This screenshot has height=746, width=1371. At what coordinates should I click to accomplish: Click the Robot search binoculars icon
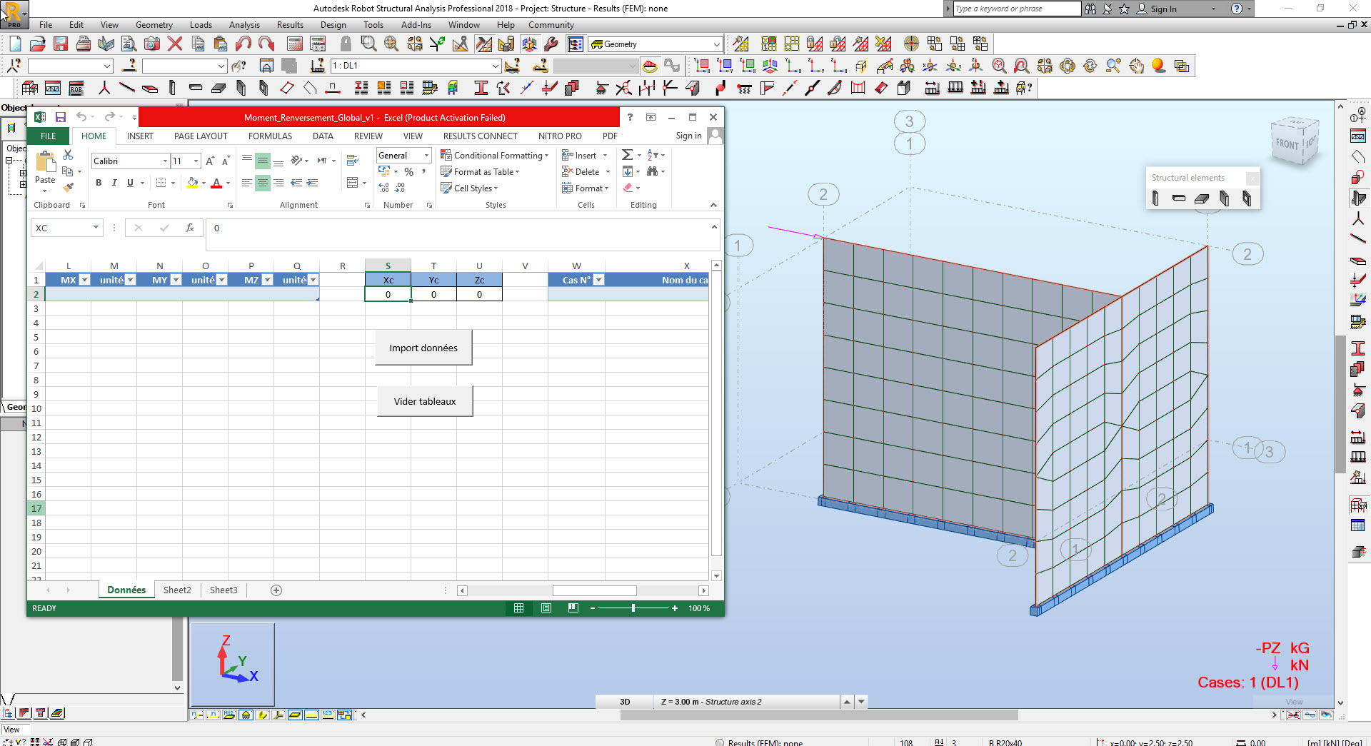[x=1090, y=9]
